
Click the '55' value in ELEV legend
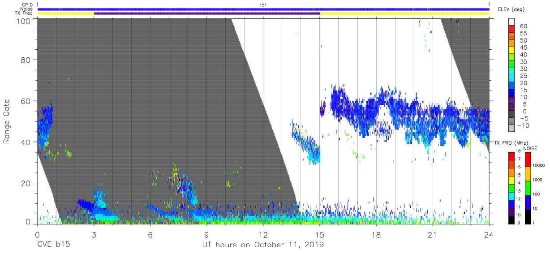click(x=524, y=34)
